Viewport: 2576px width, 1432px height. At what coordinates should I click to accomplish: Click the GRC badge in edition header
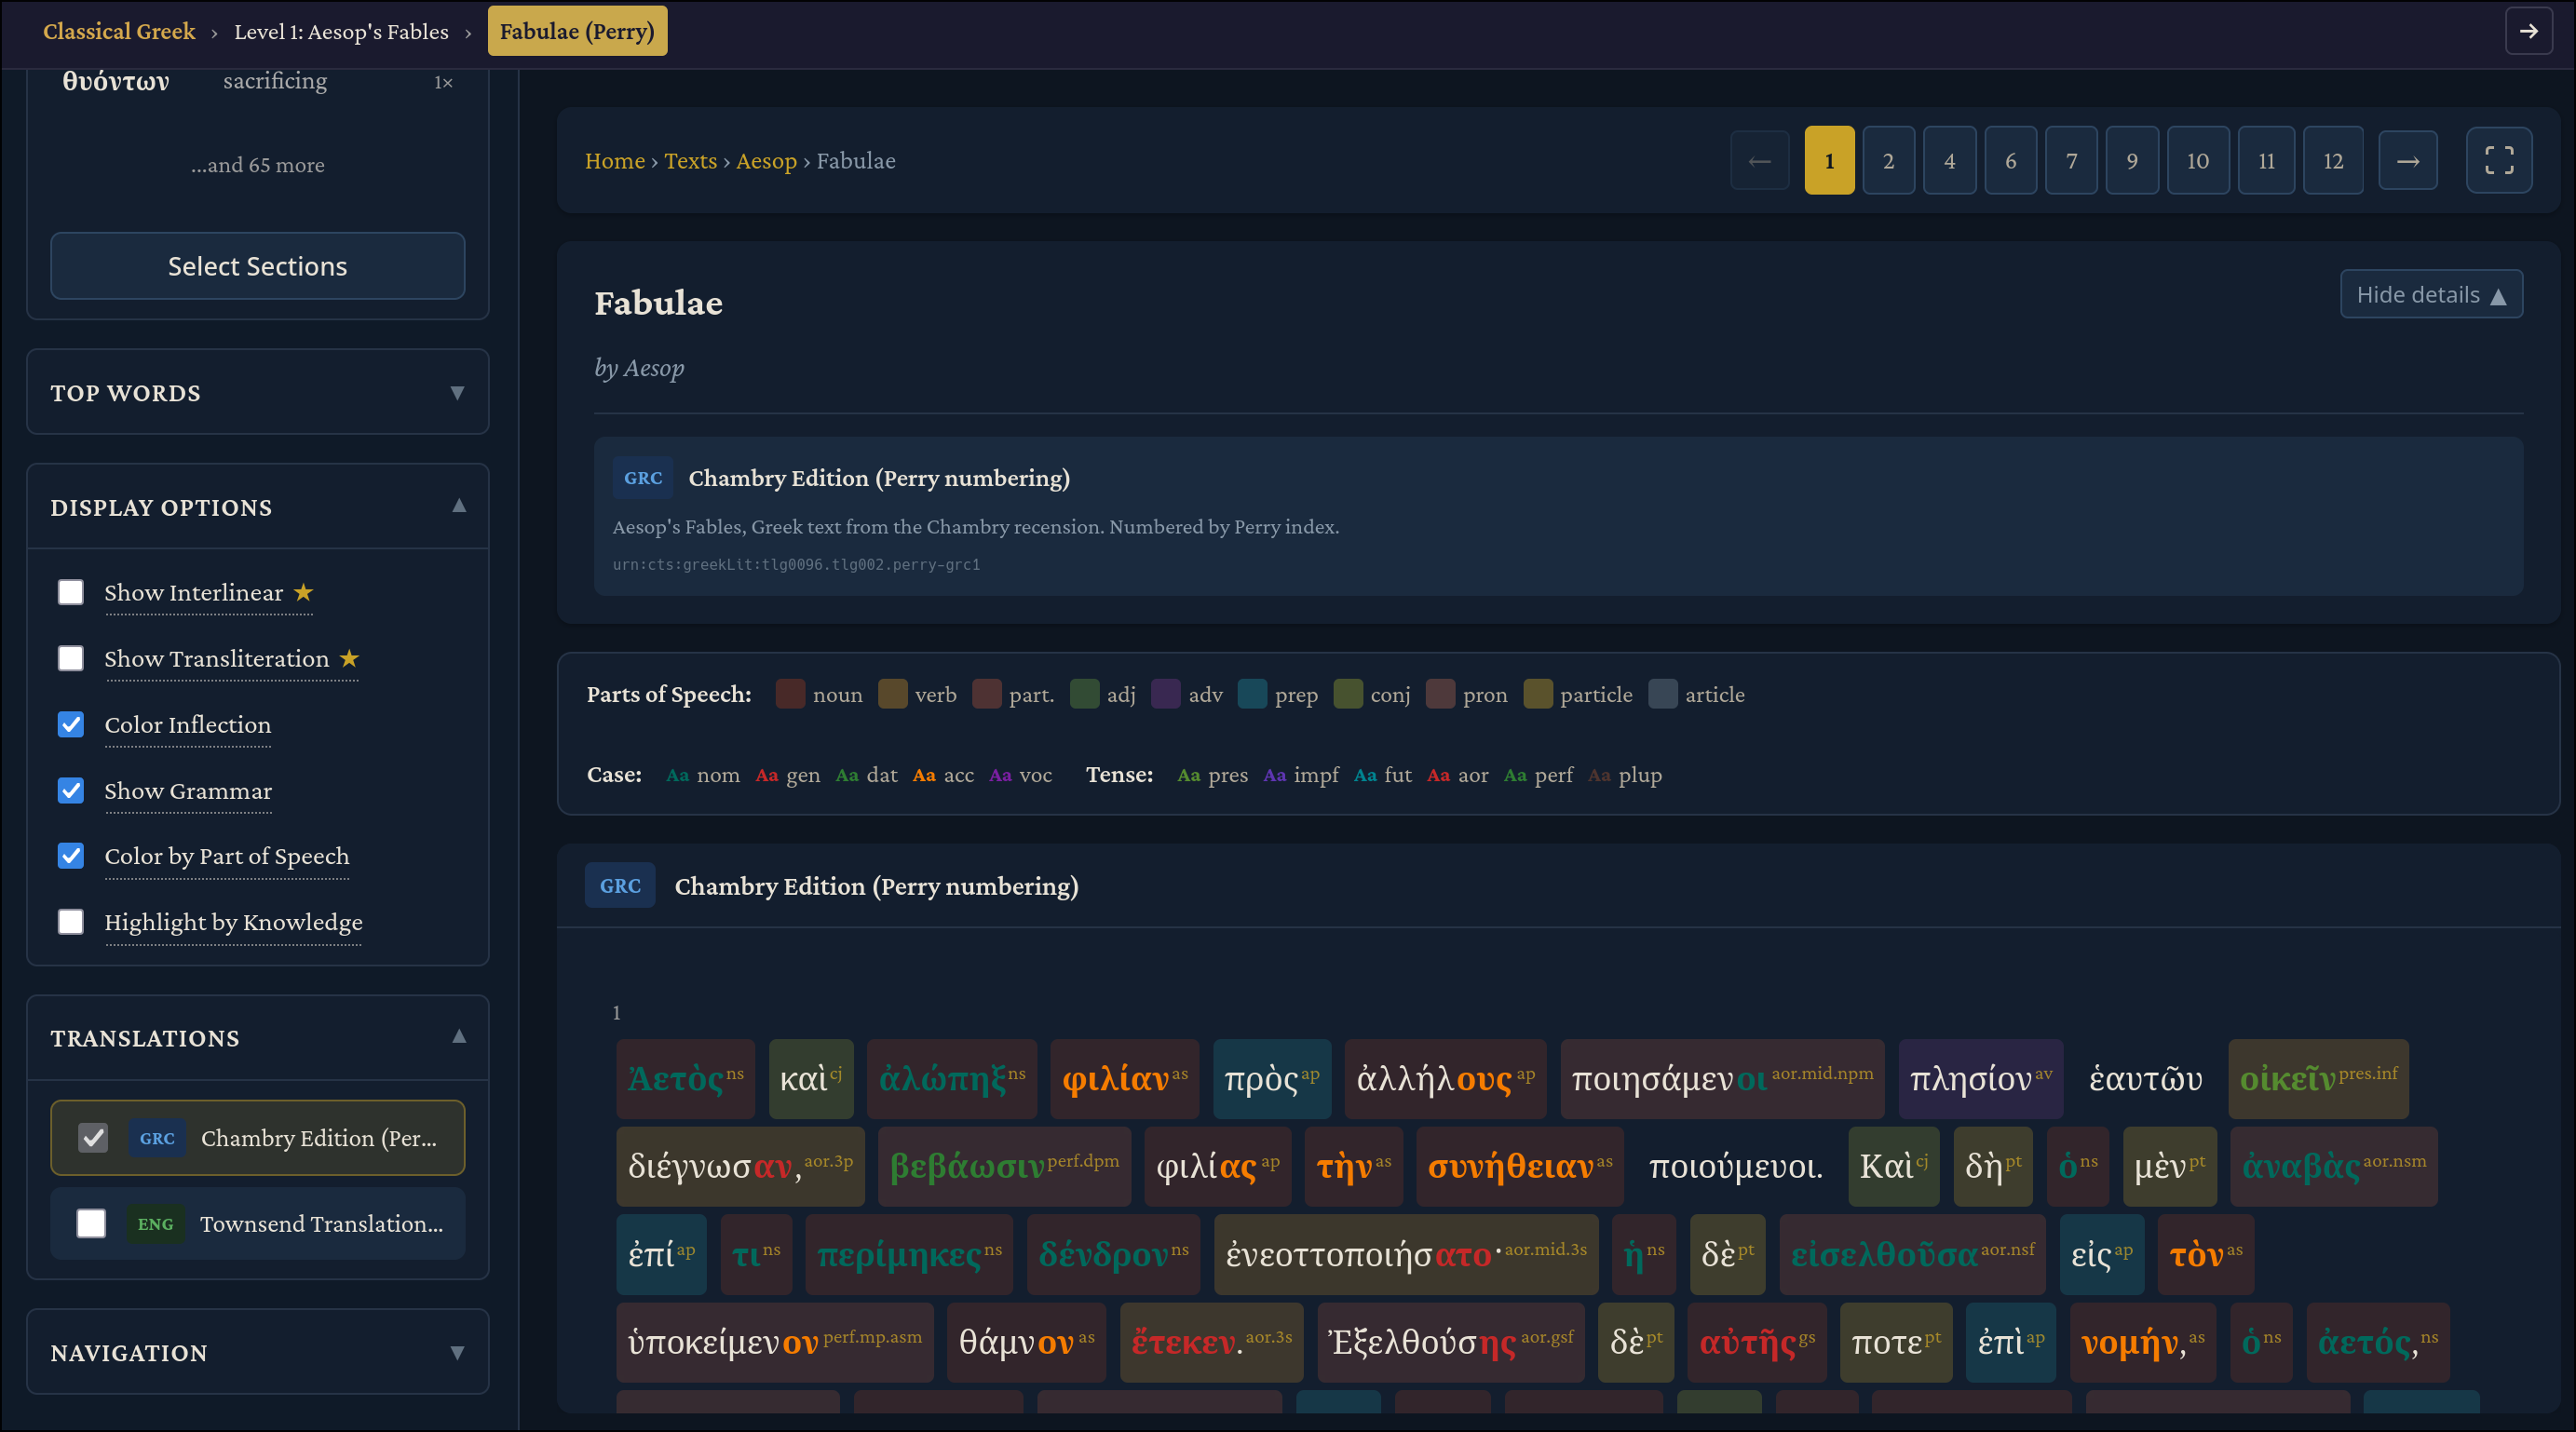point(620,885)
